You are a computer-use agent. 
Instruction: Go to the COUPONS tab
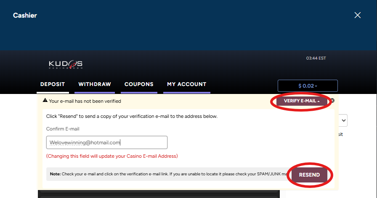(x=139, y=84)
